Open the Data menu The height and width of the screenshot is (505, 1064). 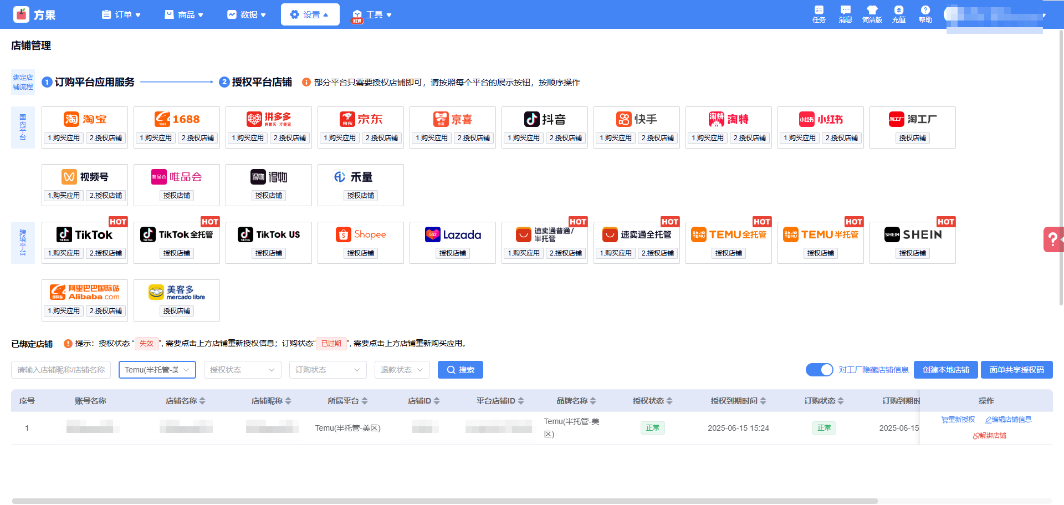(x=247, y=15)
